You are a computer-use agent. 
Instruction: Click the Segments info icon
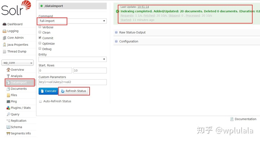point(8,133)
